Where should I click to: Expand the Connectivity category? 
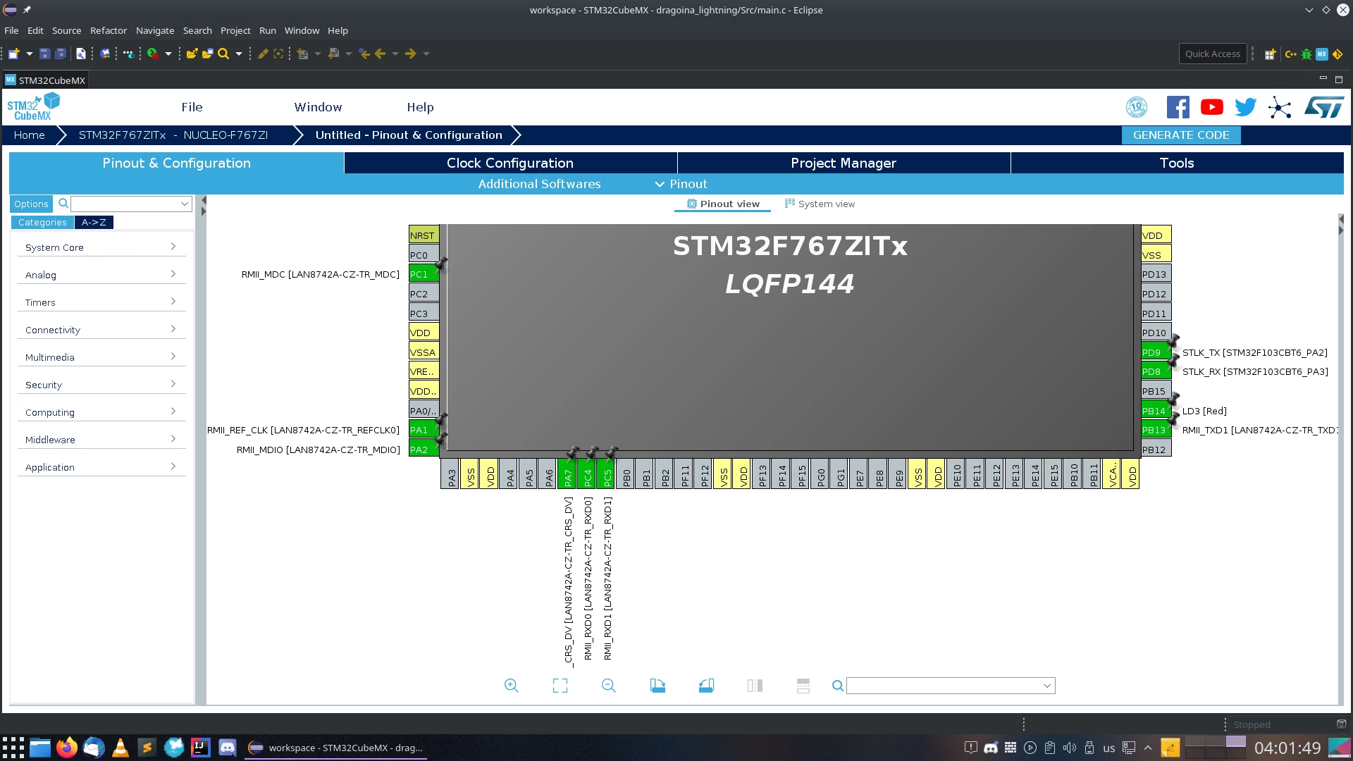[x=101, y=330]
